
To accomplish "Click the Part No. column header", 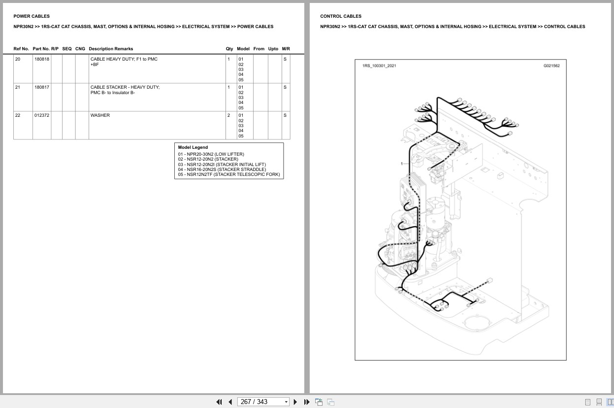I will (41, 49).
